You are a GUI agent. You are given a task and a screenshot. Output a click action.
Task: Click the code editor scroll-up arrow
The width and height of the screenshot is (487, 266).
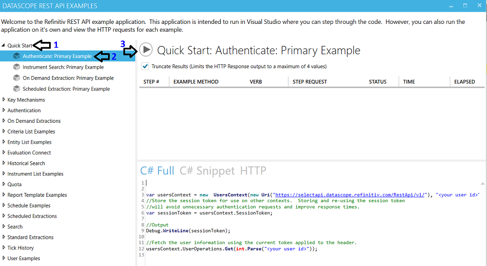tap(482, 184)
